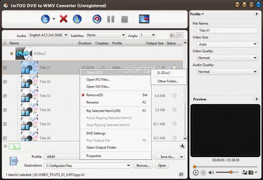Click the status clock icon for Title 05
Screen dimensions: 263x180
[x=174, y=124]
